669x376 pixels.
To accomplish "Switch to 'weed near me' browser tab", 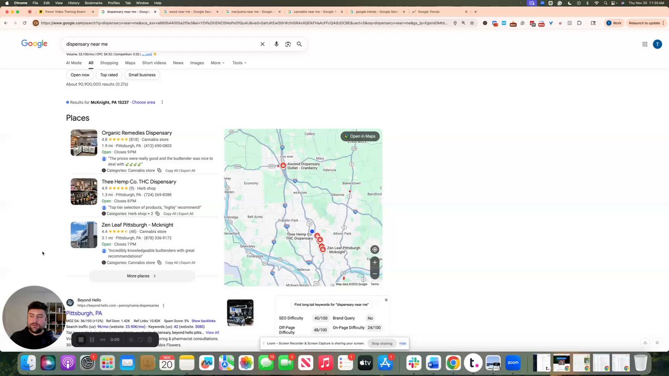I will click(x=190, y=11).
